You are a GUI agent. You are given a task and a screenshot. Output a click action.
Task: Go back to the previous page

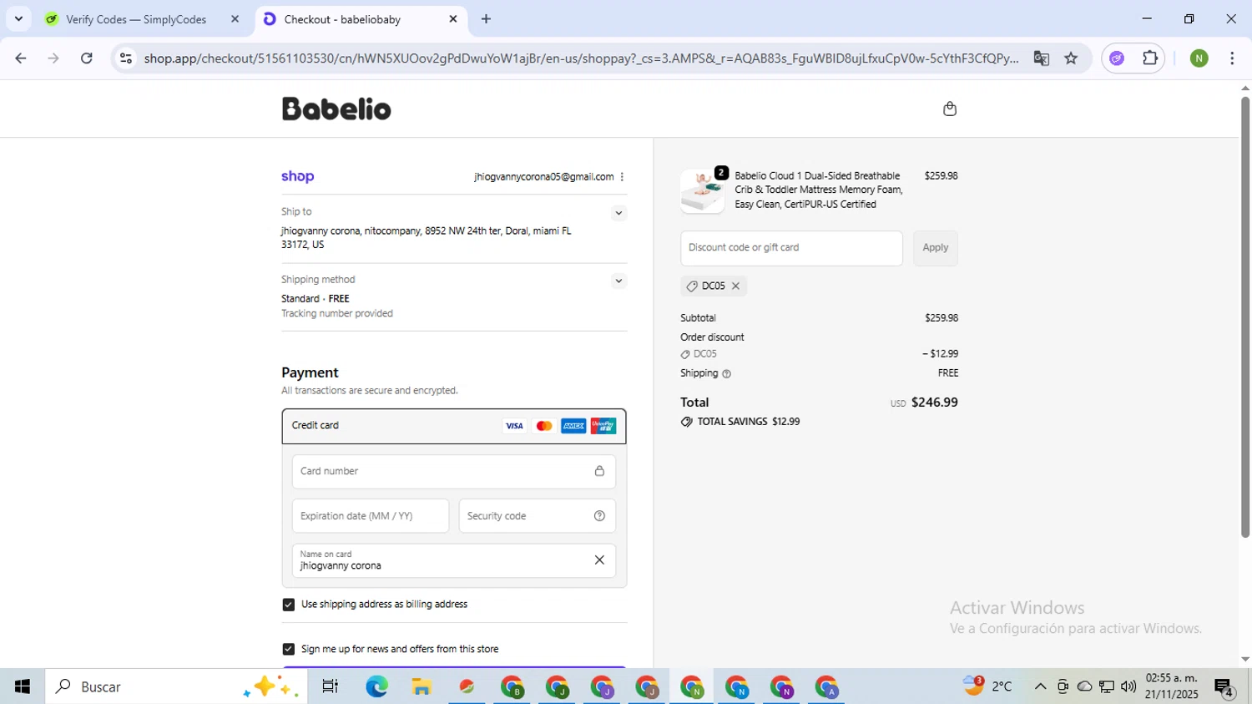(21, 58)
